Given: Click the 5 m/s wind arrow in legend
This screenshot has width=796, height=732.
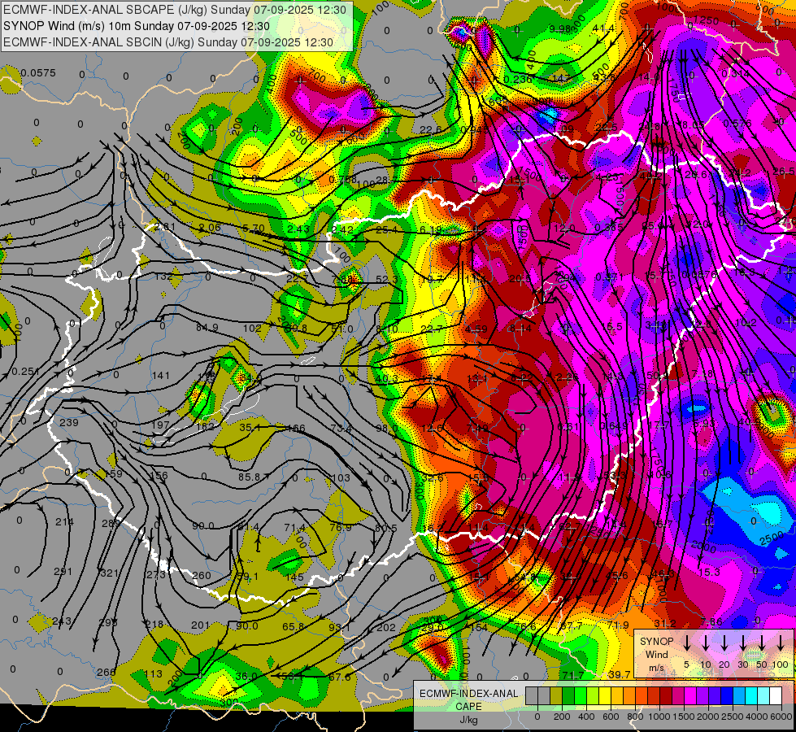Looking at the screenshot, I should (x=686, y=643).
